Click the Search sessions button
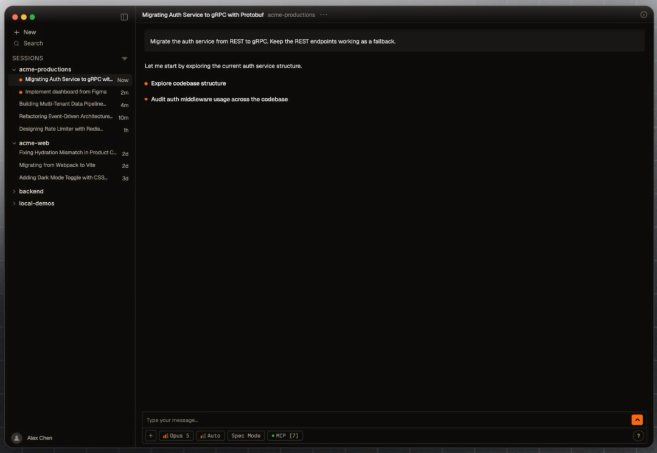The image size is (657, 453). pyautogui.click(x=29, y=44)
